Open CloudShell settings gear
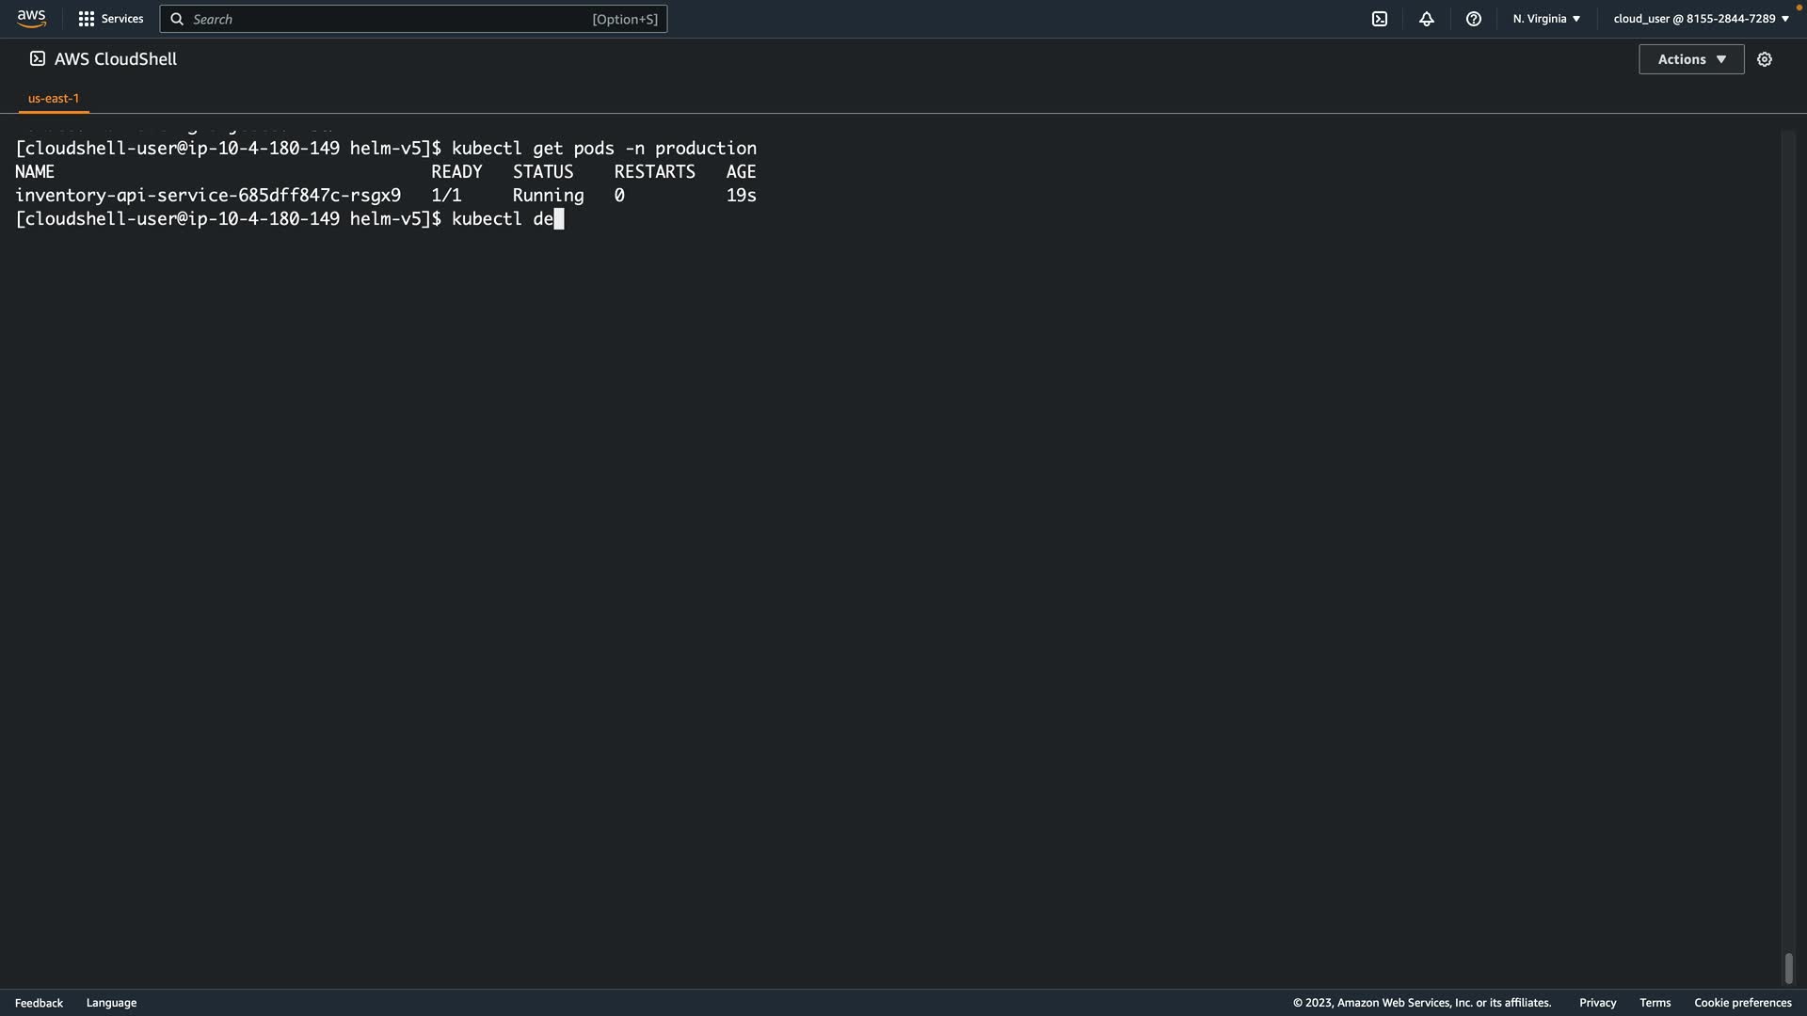 point(1765,59)
